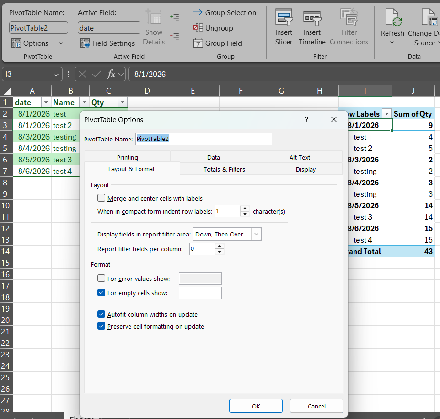440x419 pixels.
Task: Refresh the PivotTable data
Action: [392, 27]
